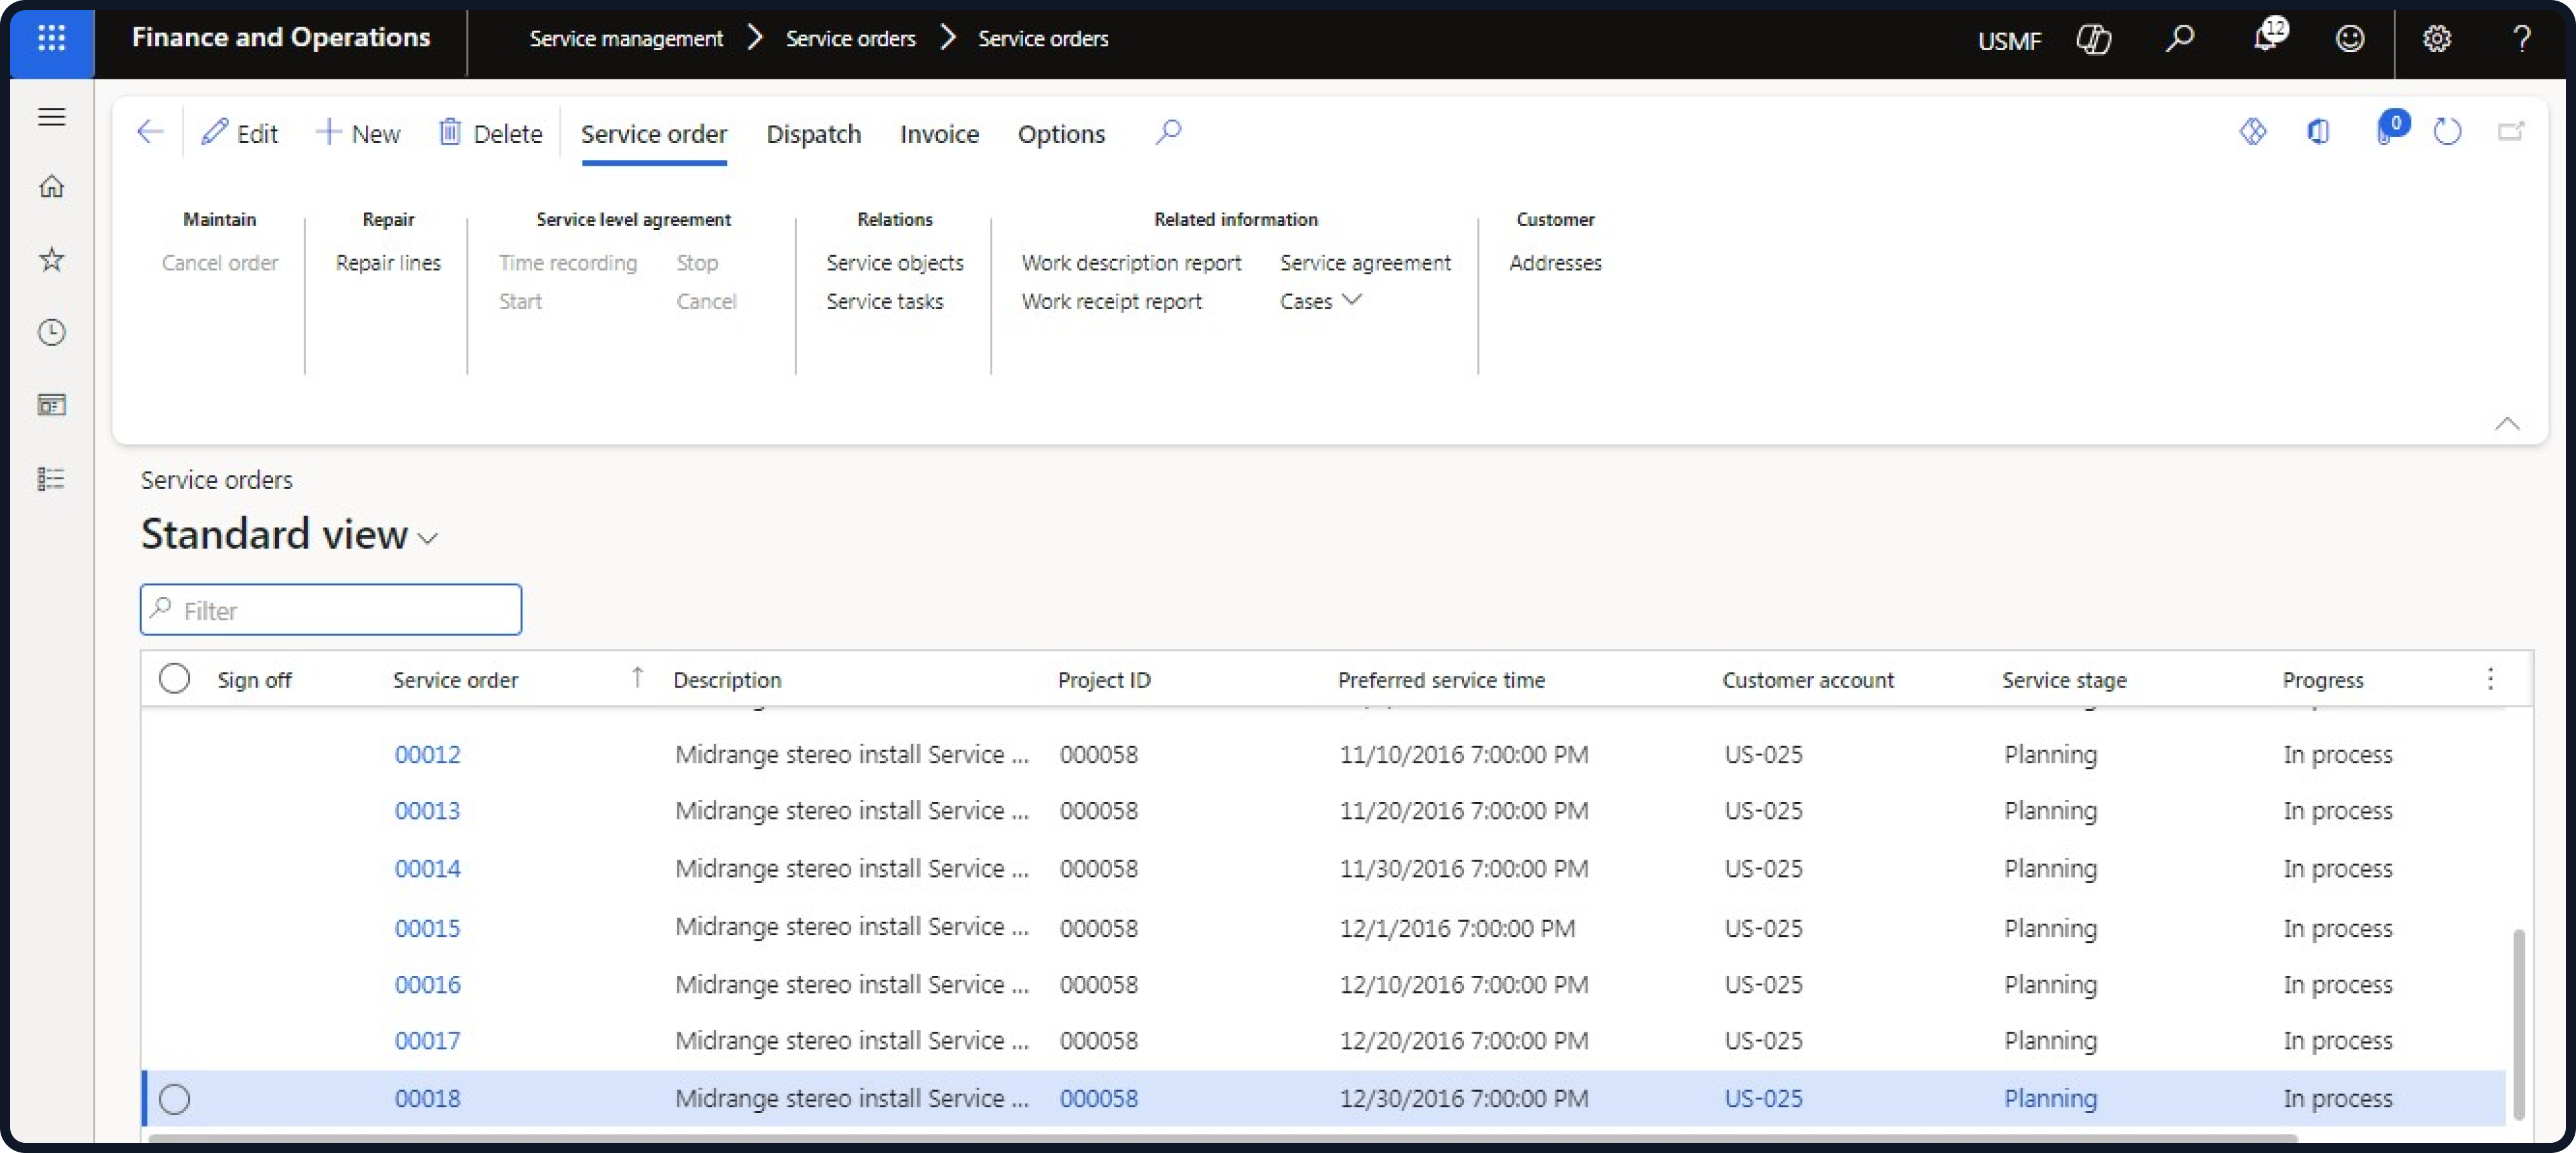Viewport: 2576px width, 1153px height.
Task: Switch to the Options tab
Action: 1061,134
